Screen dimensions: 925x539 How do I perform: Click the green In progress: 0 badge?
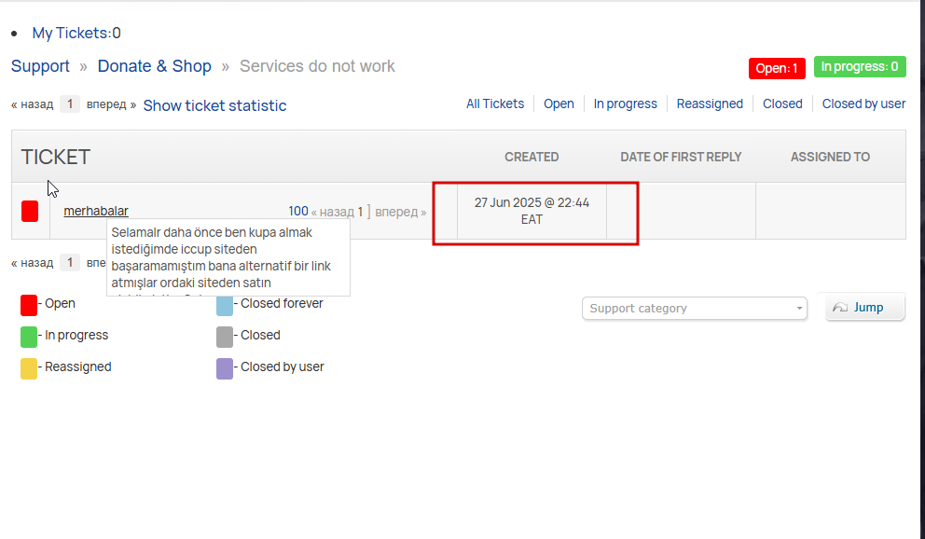tap(860, 66)
